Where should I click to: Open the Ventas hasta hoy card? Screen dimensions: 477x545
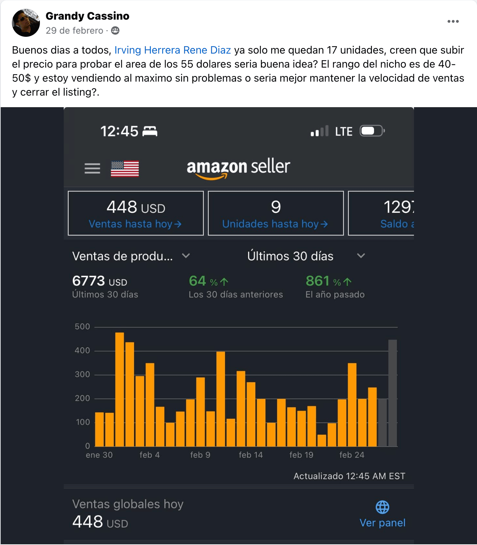click(136, 213)
